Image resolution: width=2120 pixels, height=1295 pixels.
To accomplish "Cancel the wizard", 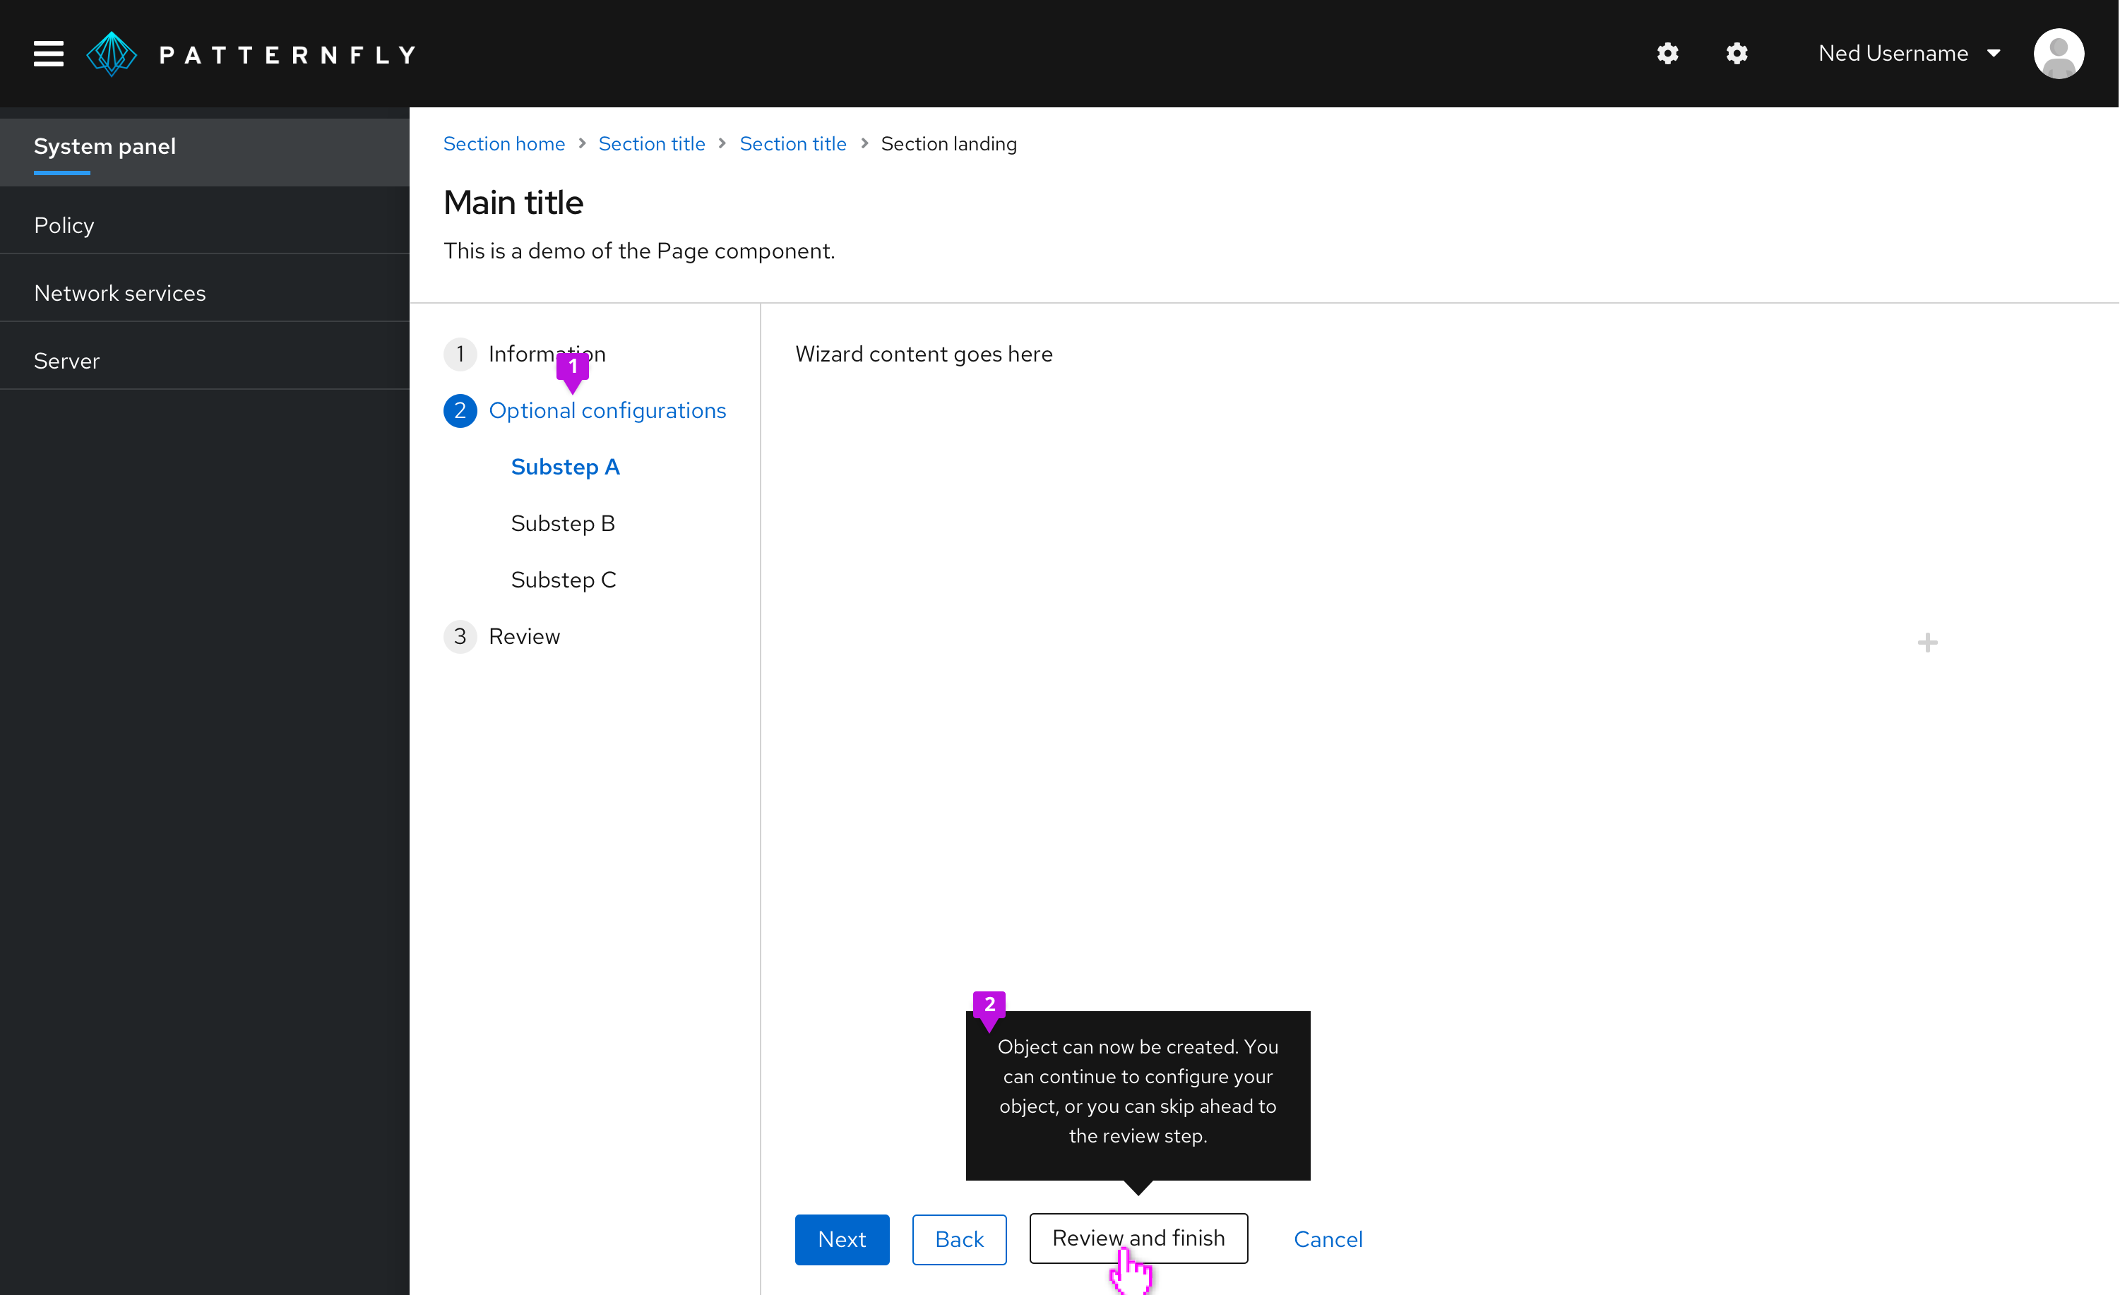I will pyautogui.click(x=1328, y=1239).
